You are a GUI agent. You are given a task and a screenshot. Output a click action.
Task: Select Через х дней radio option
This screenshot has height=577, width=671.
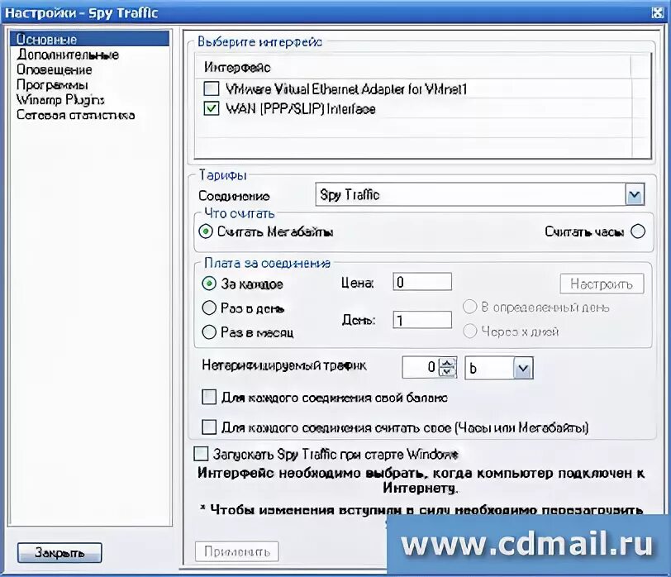click(470, 331)
